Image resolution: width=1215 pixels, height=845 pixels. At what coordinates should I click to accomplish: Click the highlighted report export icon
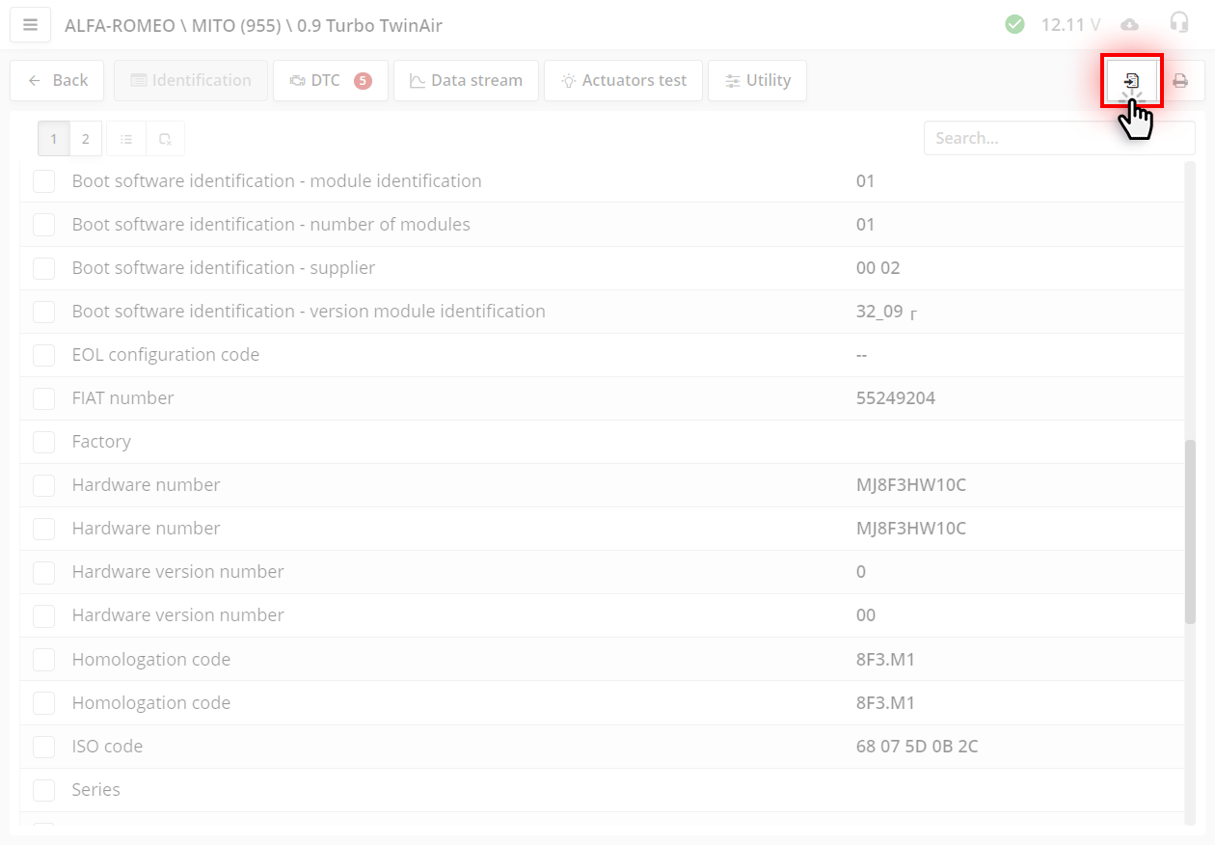tap(1131, 80)
